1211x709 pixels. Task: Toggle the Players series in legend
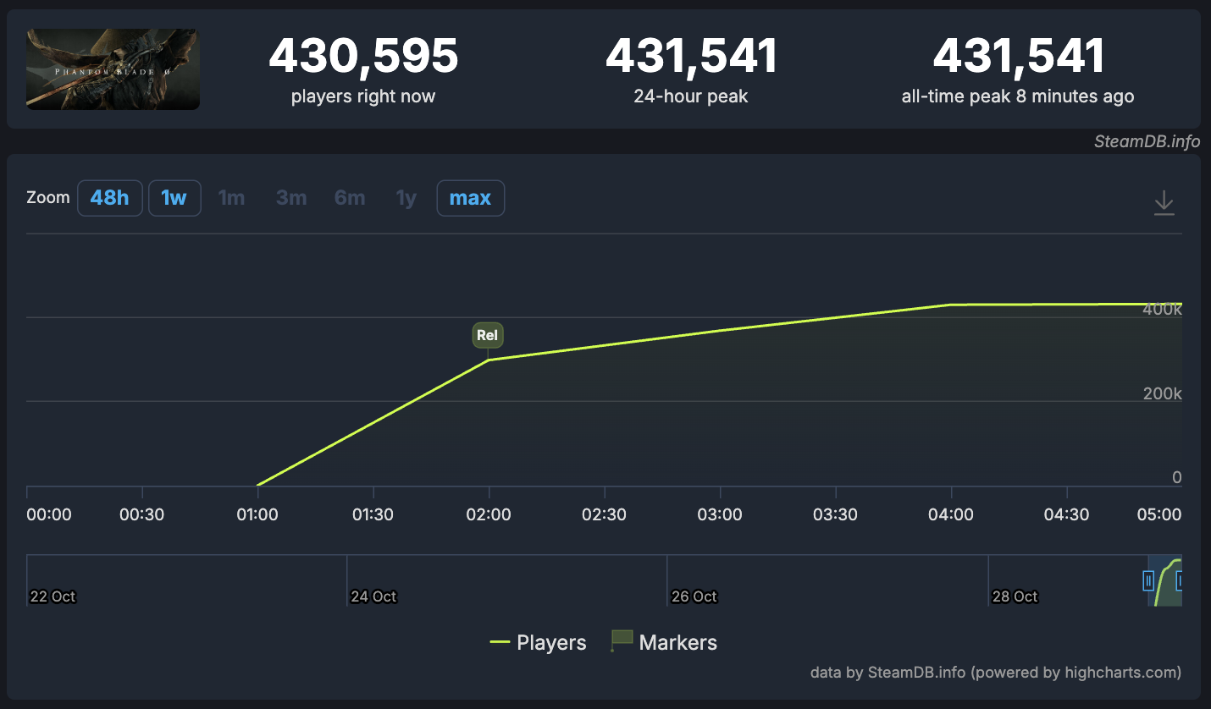[x=538, y=643]
